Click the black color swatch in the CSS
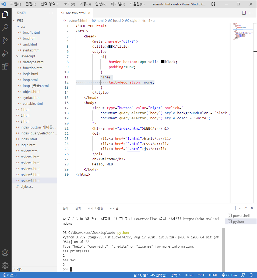 [163, 62]
